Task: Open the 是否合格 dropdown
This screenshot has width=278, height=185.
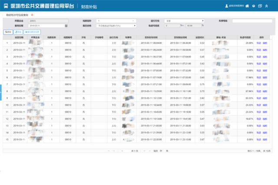Action: (x=116, y=26)
